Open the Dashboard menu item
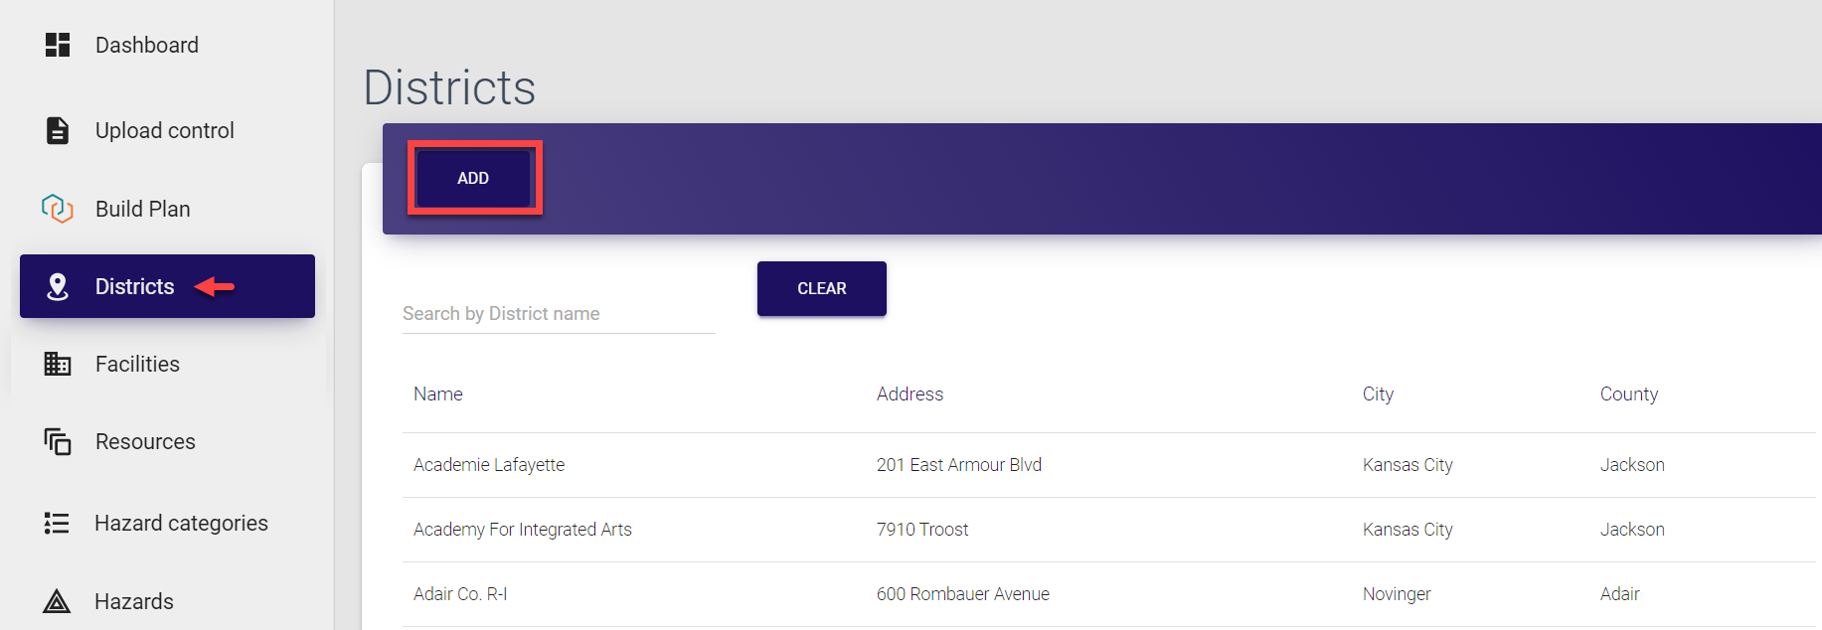 click(147, 45)
